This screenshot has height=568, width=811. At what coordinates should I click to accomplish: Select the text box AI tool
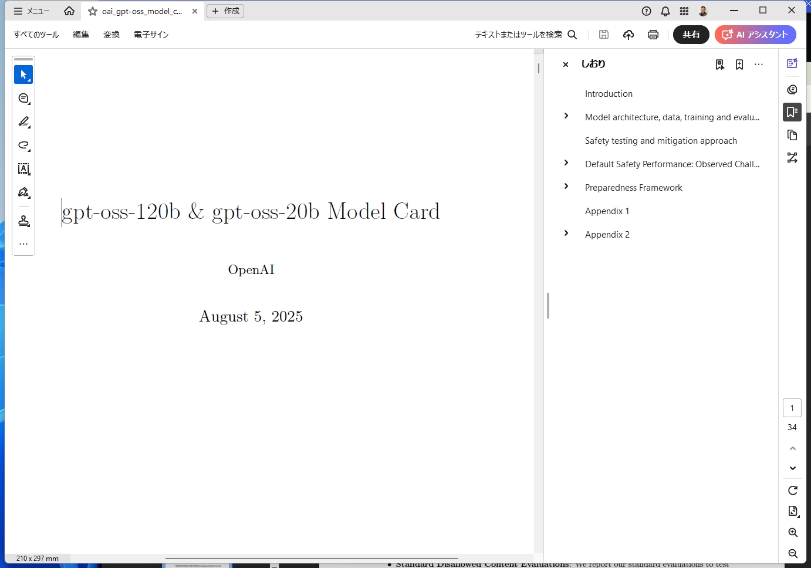point(23,169)
